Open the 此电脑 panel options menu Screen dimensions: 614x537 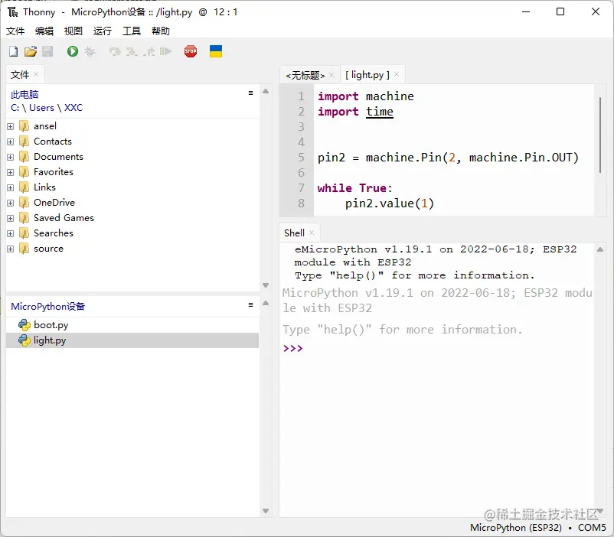250,93
